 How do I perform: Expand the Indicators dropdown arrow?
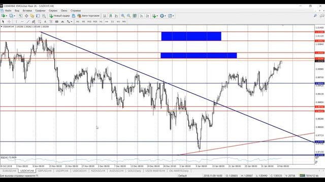157,16
